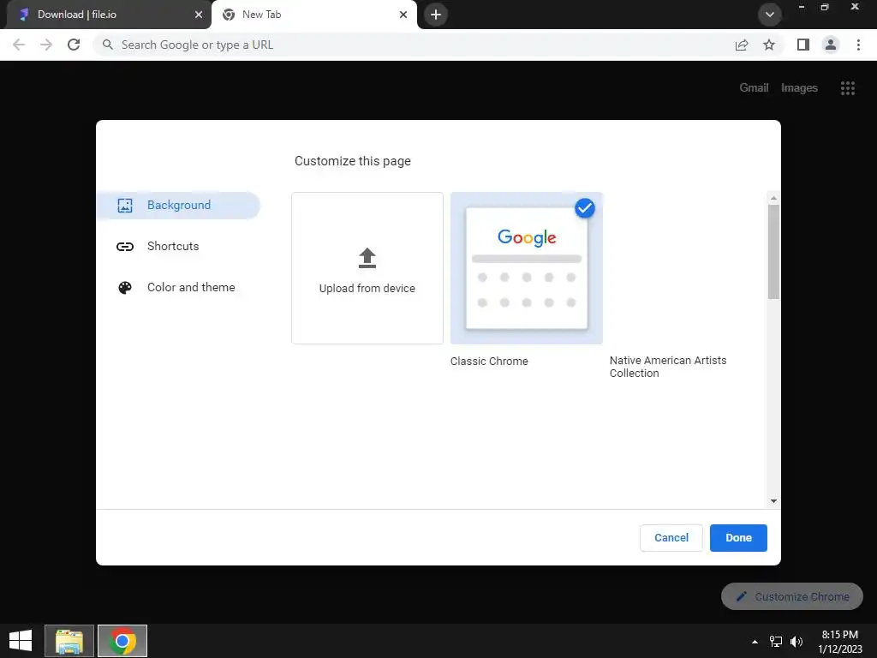
Task: Click scrollbar down arrow in dialog
Action: click(773, 500)
